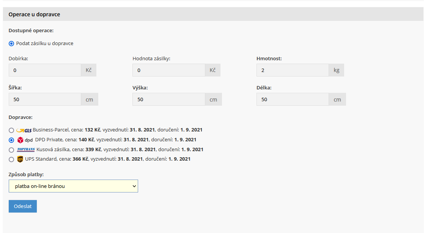Open the Způsob platby dropdown
This screenshot has width=428, height=233.
click(73, 186)
